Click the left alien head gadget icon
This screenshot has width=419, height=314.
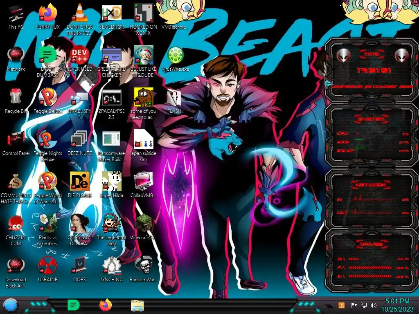click(x=344, y=56)
